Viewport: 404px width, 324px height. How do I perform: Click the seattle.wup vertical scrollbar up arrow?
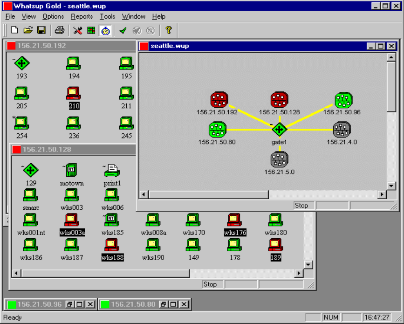[x=391, y=57]
